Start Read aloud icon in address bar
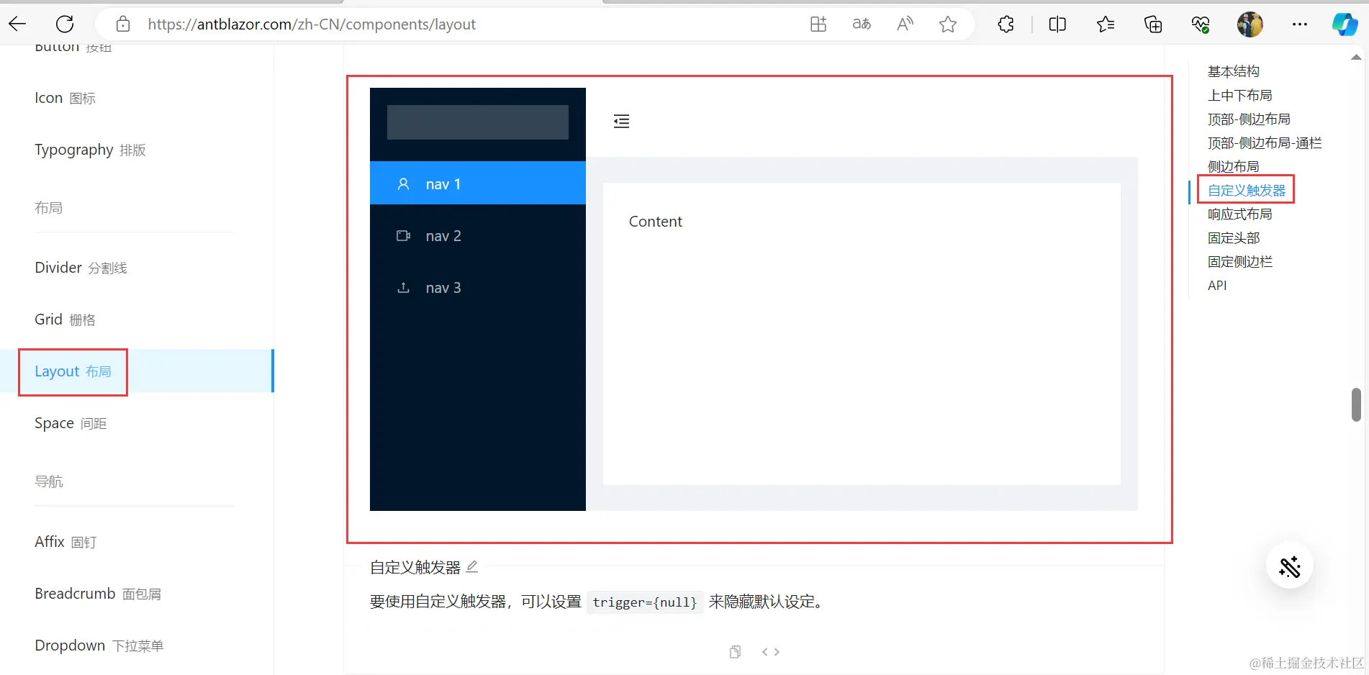 click(905, 24)
